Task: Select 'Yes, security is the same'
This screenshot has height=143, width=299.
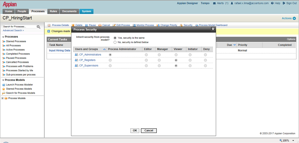Action: coord(115,38)
